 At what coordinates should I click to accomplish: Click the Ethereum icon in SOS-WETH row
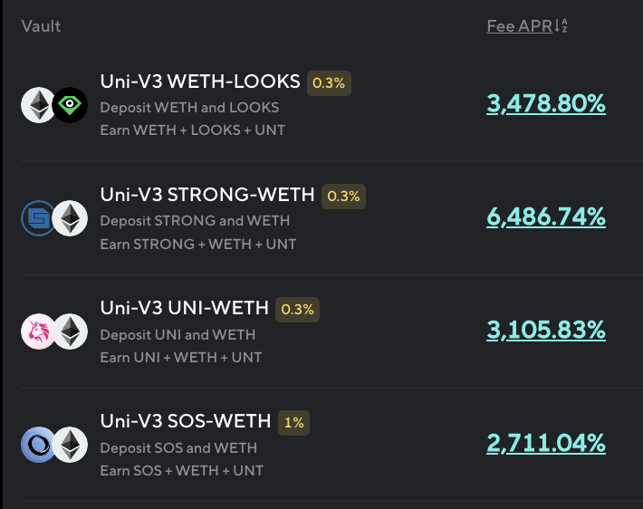tap(69, 445)
